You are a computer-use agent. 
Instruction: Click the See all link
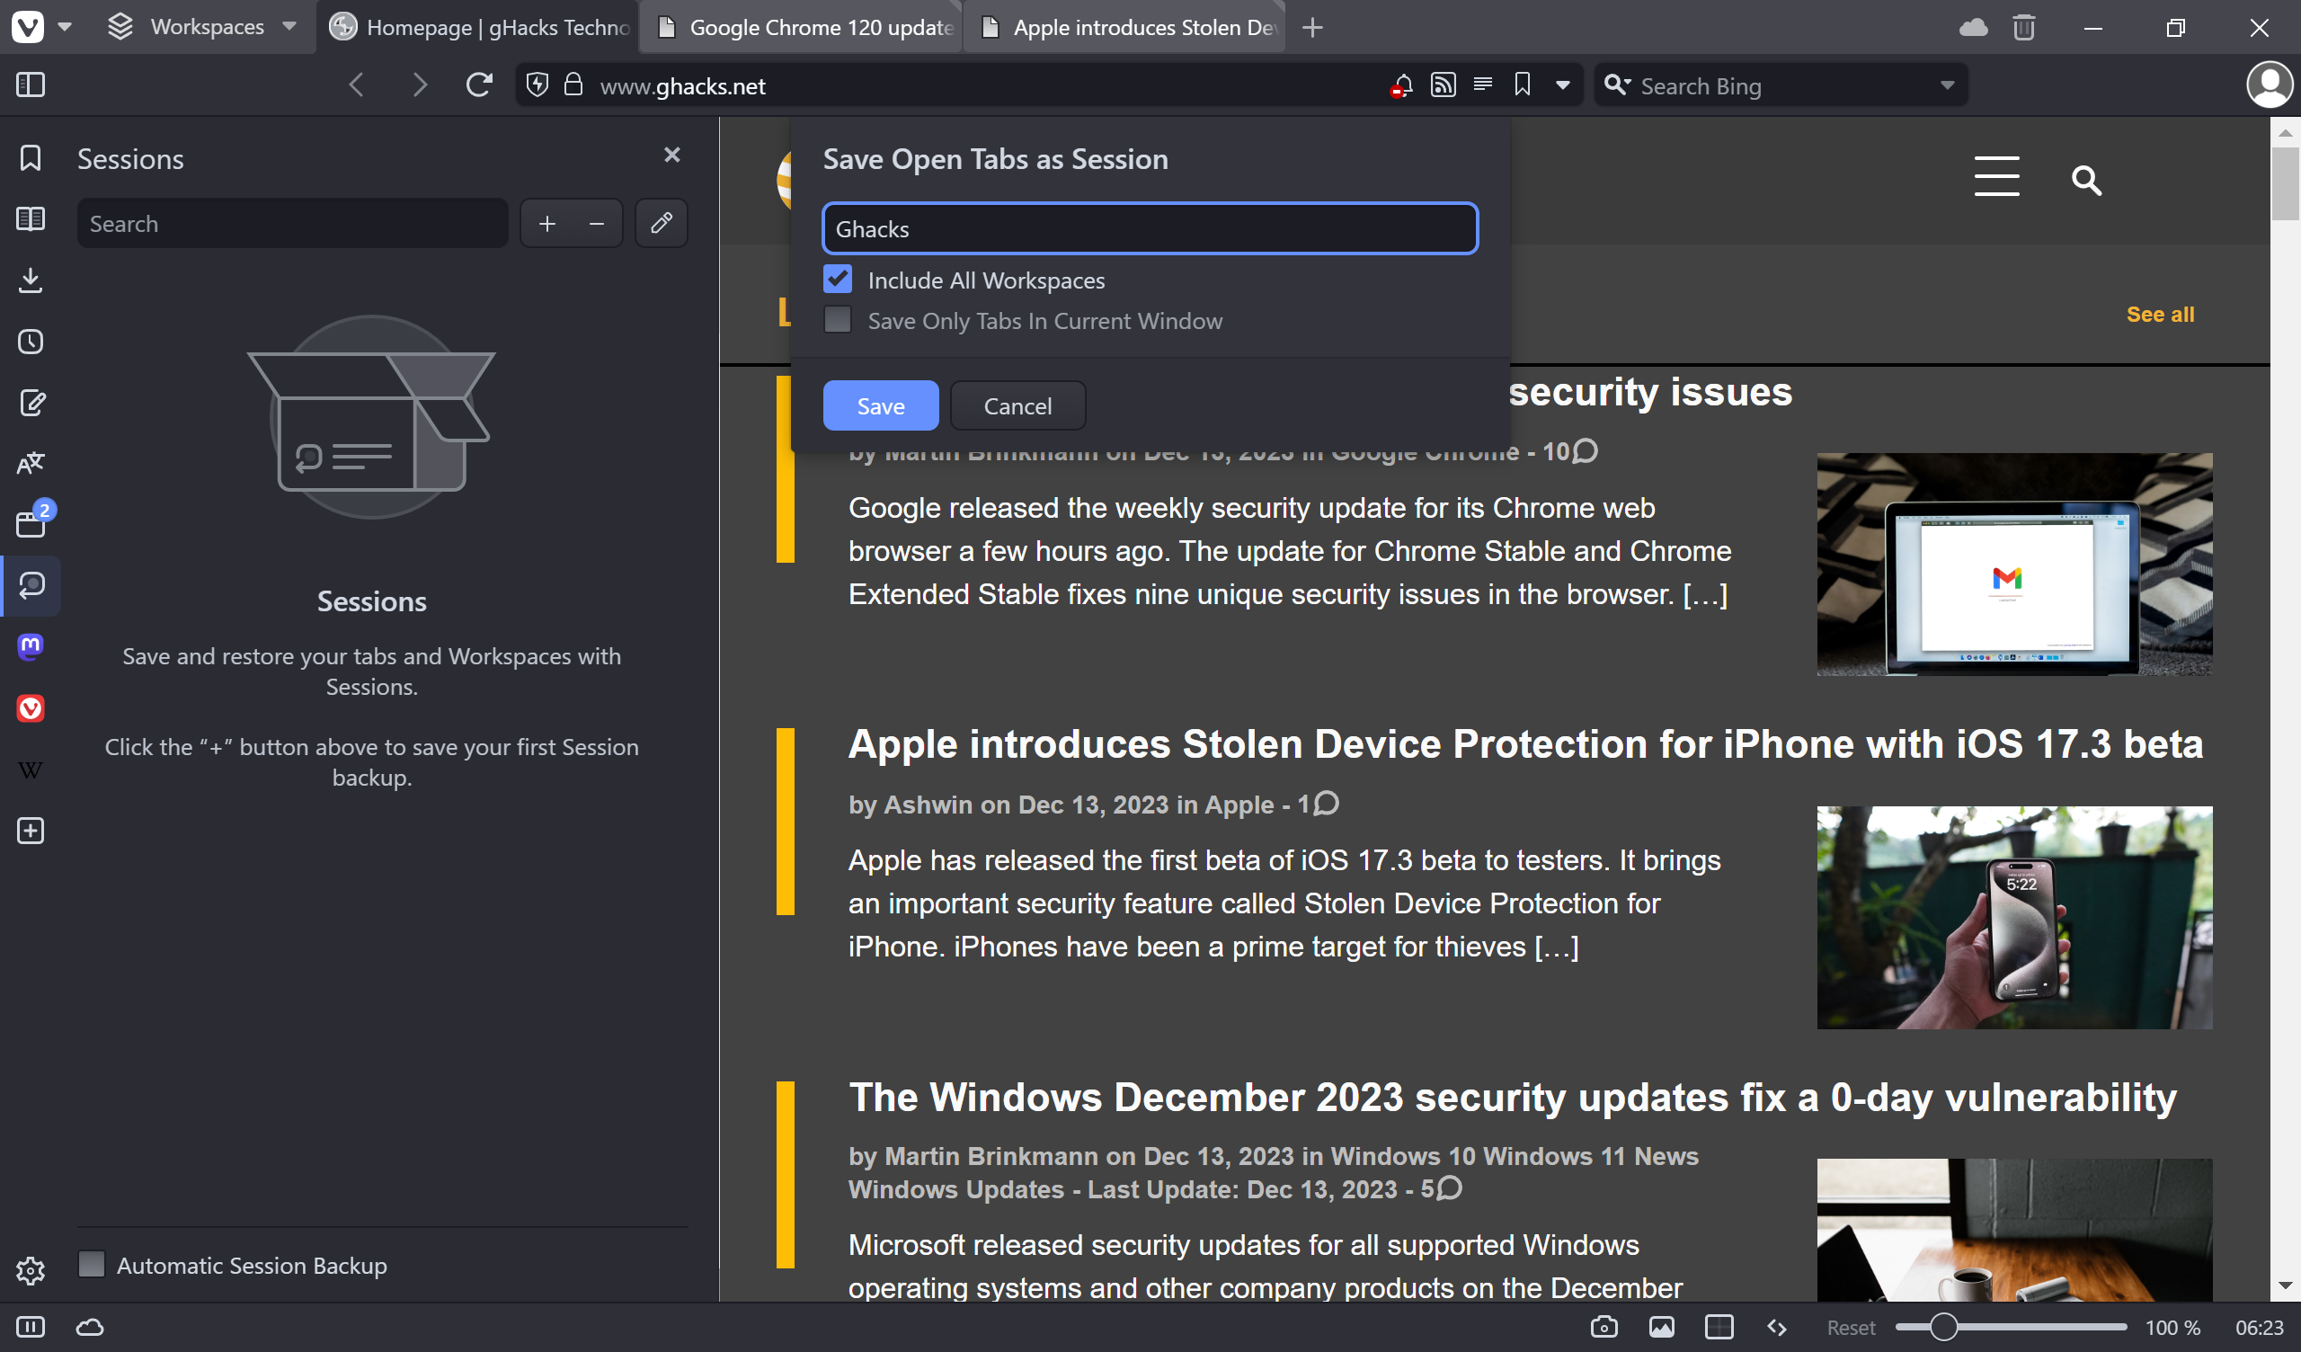pos(2160,315)
